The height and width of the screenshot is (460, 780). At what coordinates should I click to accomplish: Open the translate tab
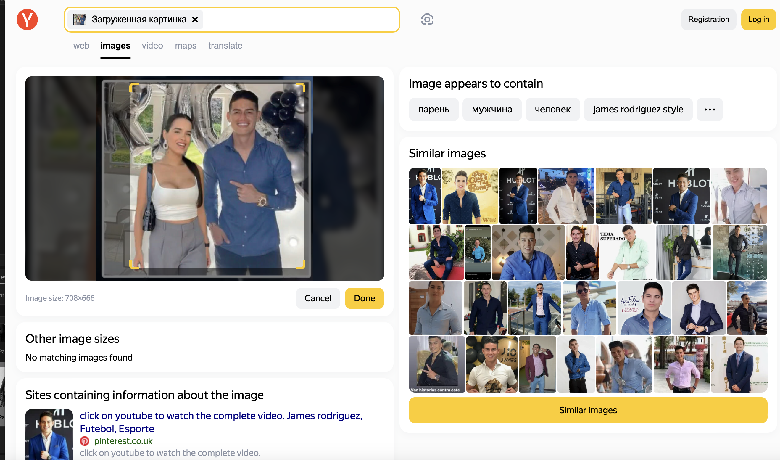pos(225,46)
